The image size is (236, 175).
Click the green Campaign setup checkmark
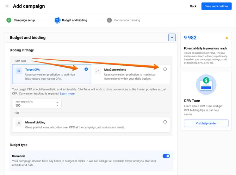9,20
